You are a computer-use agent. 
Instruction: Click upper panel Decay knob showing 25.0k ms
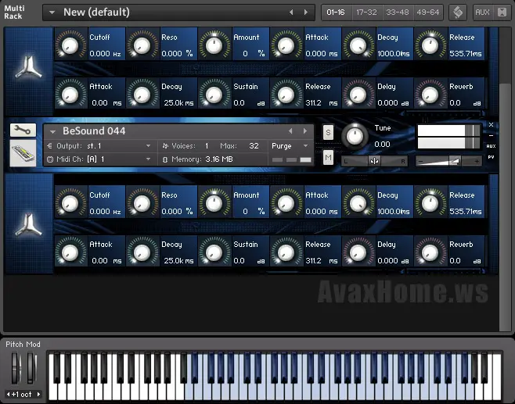tap(142, 95)
